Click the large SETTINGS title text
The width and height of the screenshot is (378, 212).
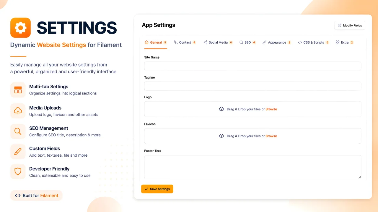coord(77,28)
